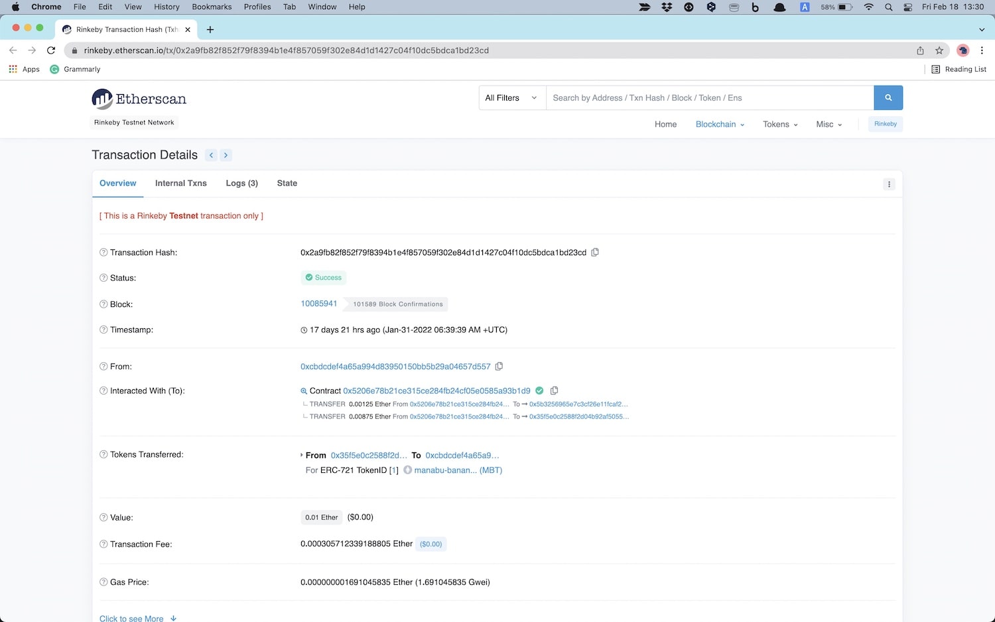This screenshot has width=995, height=622.
Task: Click help icon next to Transaction Fee
Action: click(103, 544)
